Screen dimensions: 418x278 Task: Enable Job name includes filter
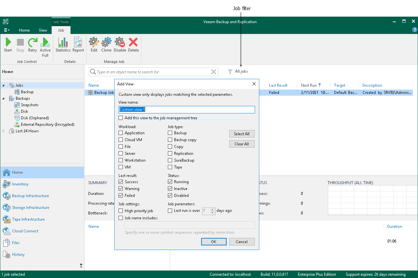121,218
